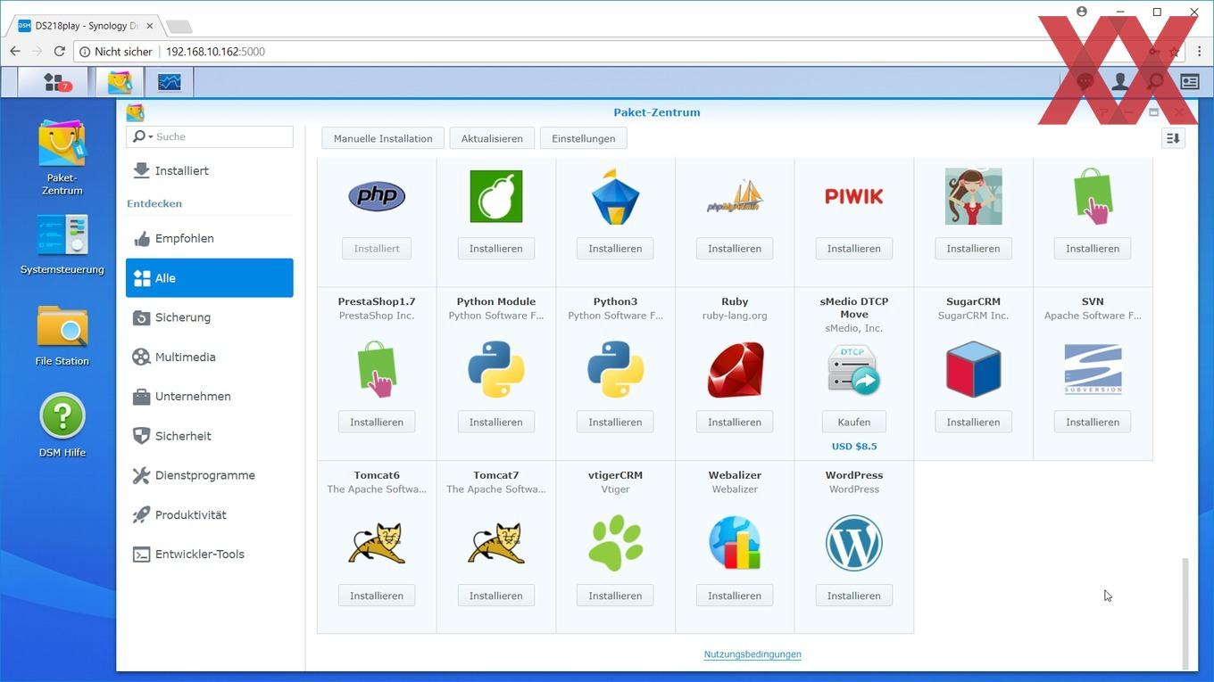Click Kaufen for sMedio DTCP Move
This screenshot has height=682, width=1214.
click(x=854, y=422)
